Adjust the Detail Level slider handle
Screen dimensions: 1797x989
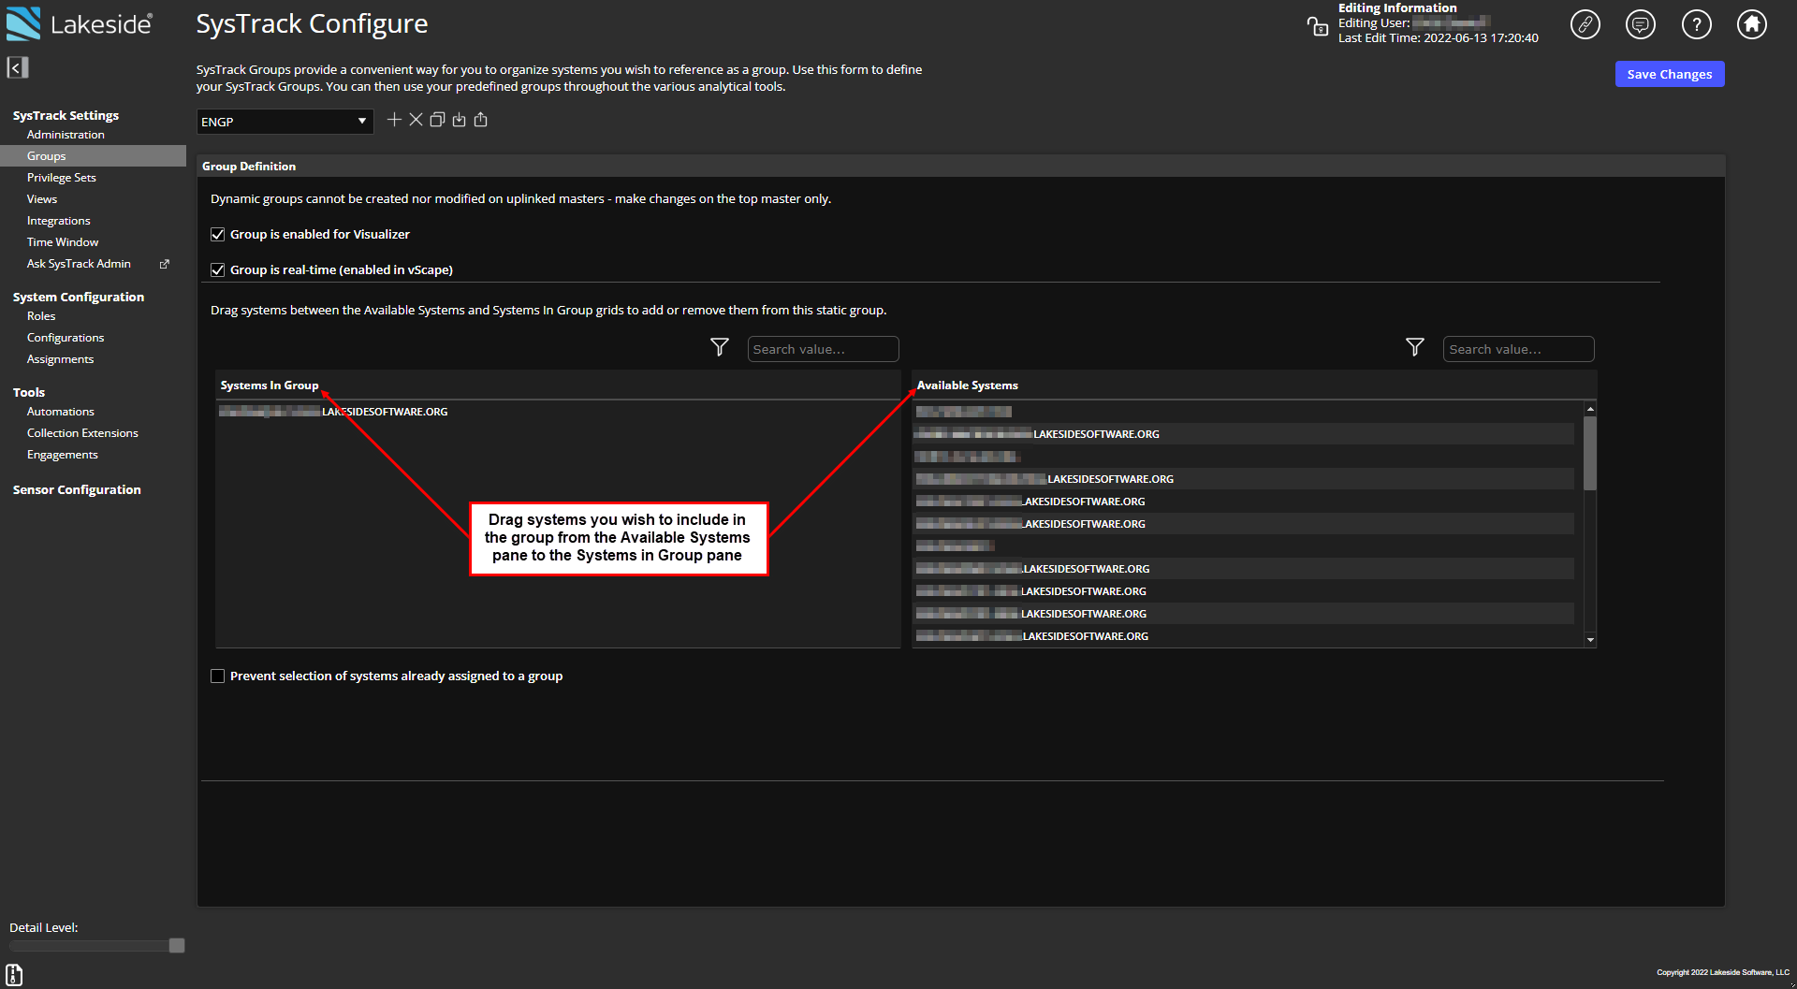pos(177,946)
